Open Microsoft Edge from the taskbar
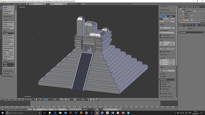This screenshot has width=205, height=115. pyautogui.click(x=55, y=113)
